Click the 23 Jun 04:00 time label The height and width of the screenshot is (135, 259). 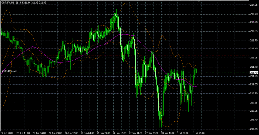39,133
